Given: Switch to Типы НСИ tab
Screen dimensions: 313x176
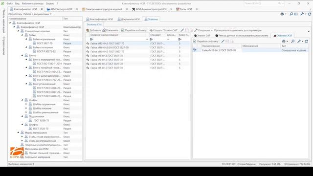Looking at the screenshot, I should (186, 9).
